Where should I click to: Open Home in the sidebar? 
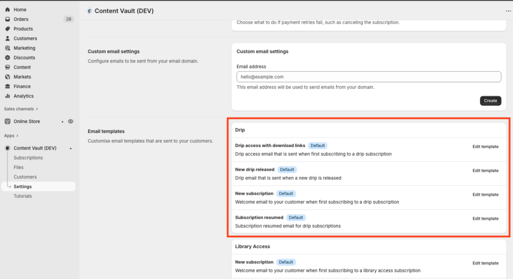pyautogui.click(x=20, y=10)
